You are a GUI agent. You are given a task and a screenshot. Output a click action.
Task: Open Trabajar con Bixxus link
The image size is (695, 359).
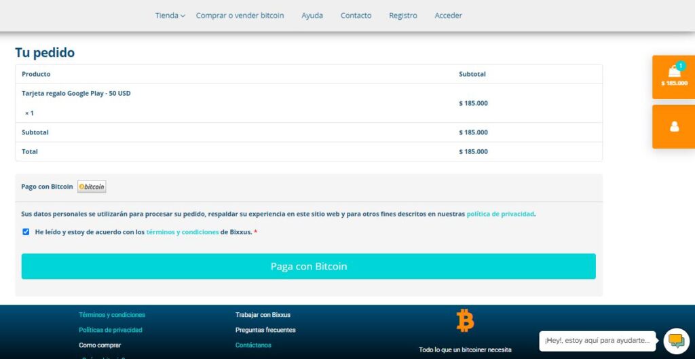[263, 315]
